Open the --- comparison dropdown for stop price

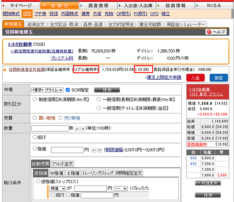coord(120,188)
